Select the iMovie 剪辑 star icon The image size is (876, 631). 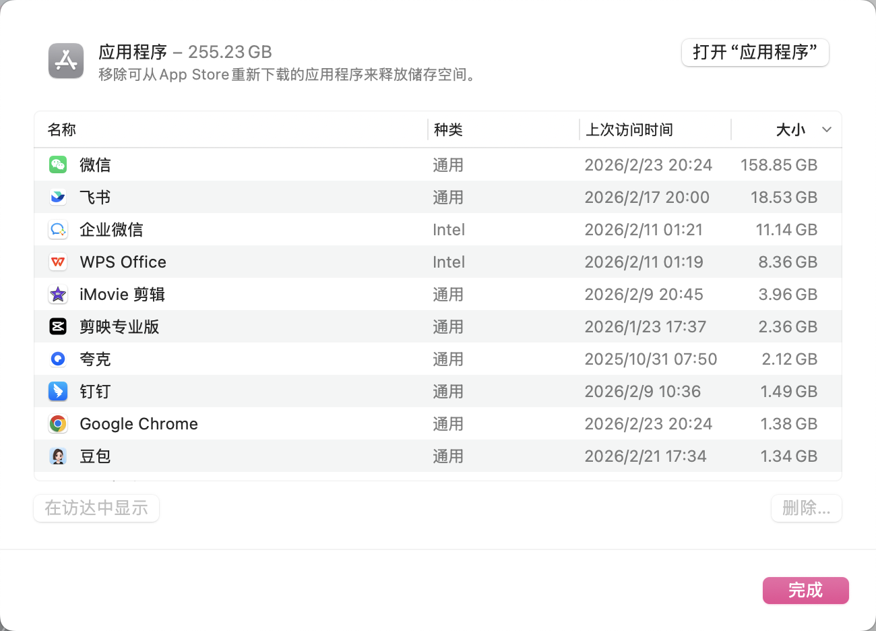(58, 295)
